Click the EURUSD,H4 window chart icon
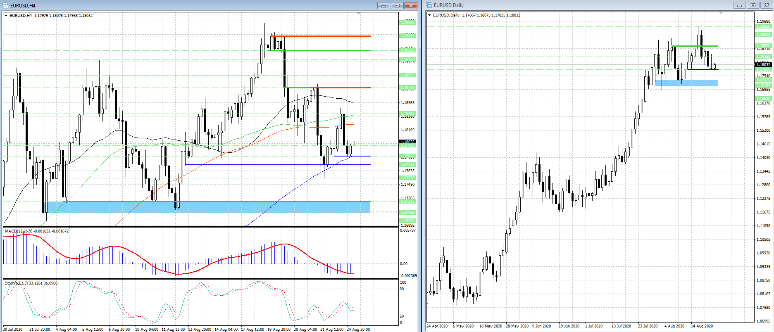Screen dimensions: 774x332 5,5
